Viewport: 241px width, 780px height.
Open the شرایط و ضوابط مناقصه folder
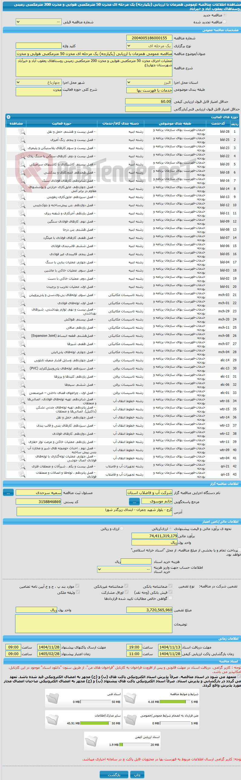click(130, 698)
